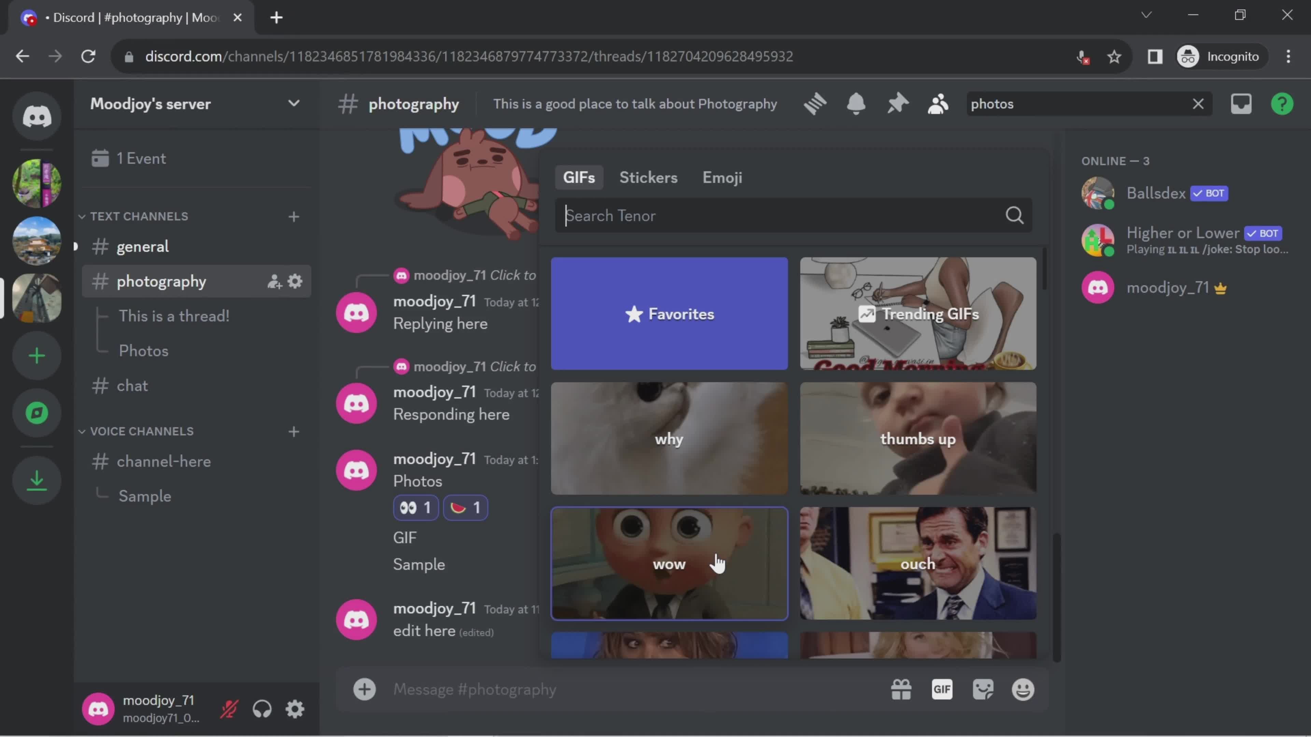The height and width of the screenshot is (737, 1311).
Task: Close the photos search panel
Action: click(x=1198, y=103)
